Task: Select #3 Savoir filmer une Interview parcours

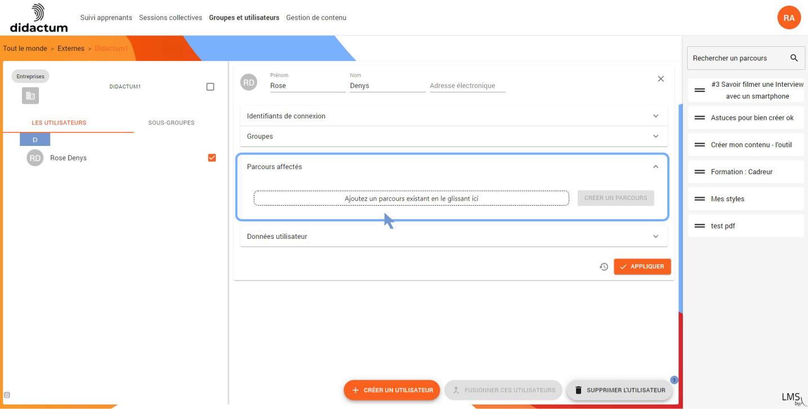Action: [x=746, y=90]
